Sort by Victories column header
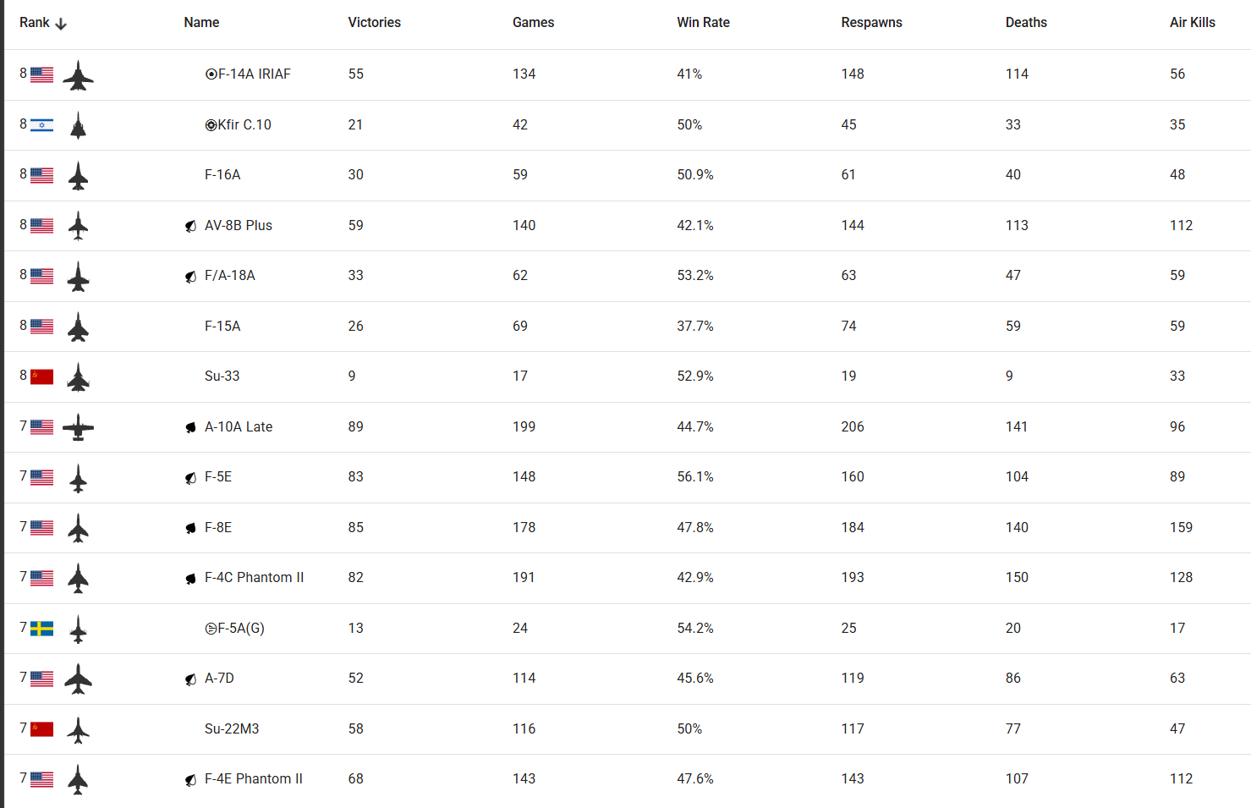The width and height of the screenshot is (1251, 808). (x=374, y=23)
